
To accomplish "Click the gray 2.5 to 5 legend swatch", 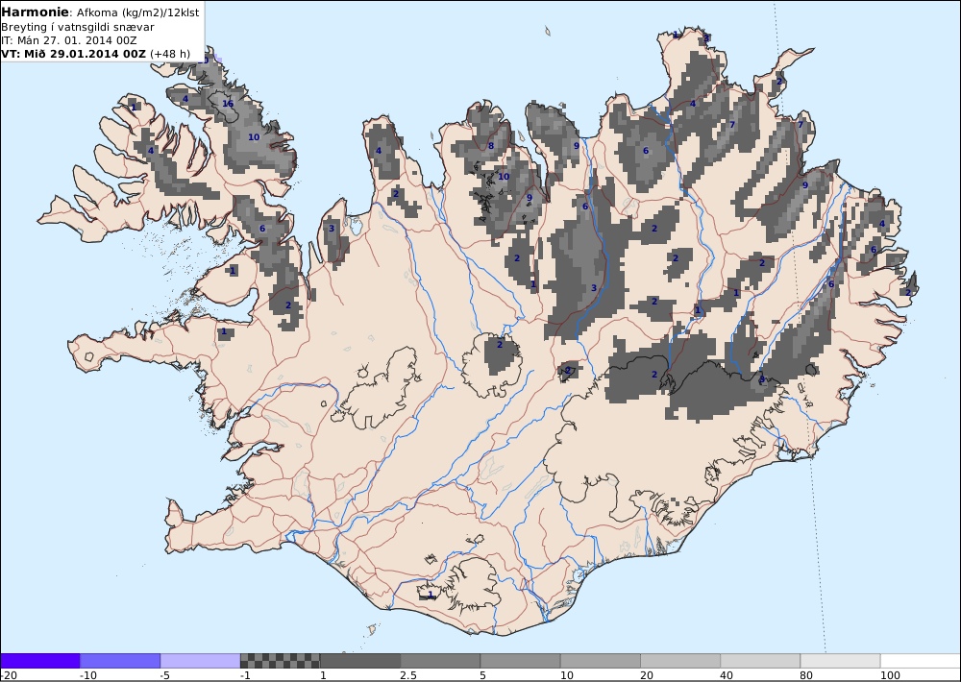I will pyautogui.click(x=441, y=661).
